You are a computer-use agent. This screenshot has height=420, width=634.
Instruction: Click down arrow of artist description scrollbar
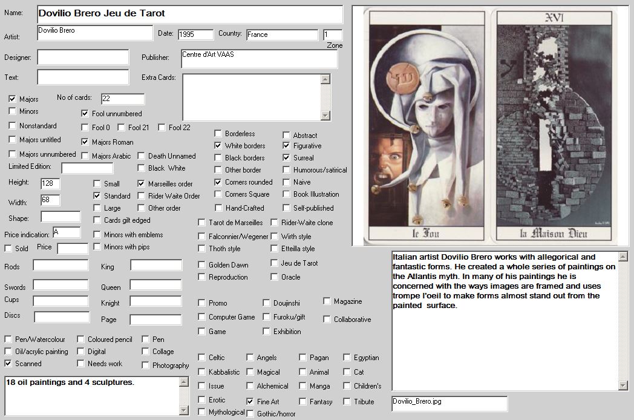623,386
